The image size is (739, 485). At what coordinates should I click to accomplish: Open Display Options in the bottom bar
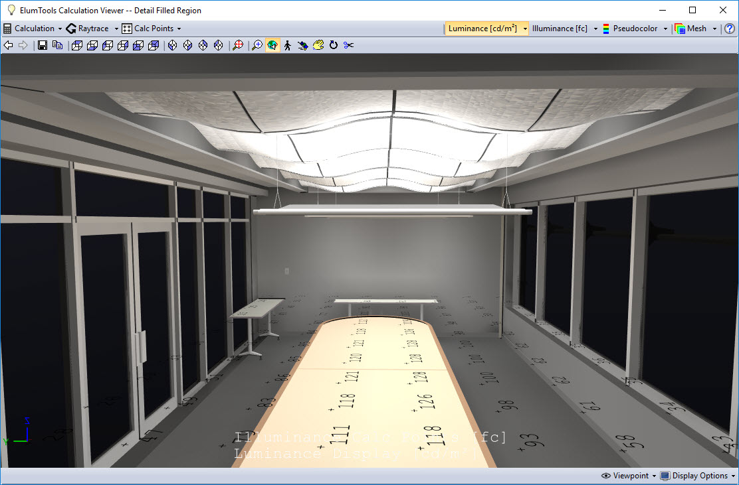pyautogui.click(x=697, y=476)
